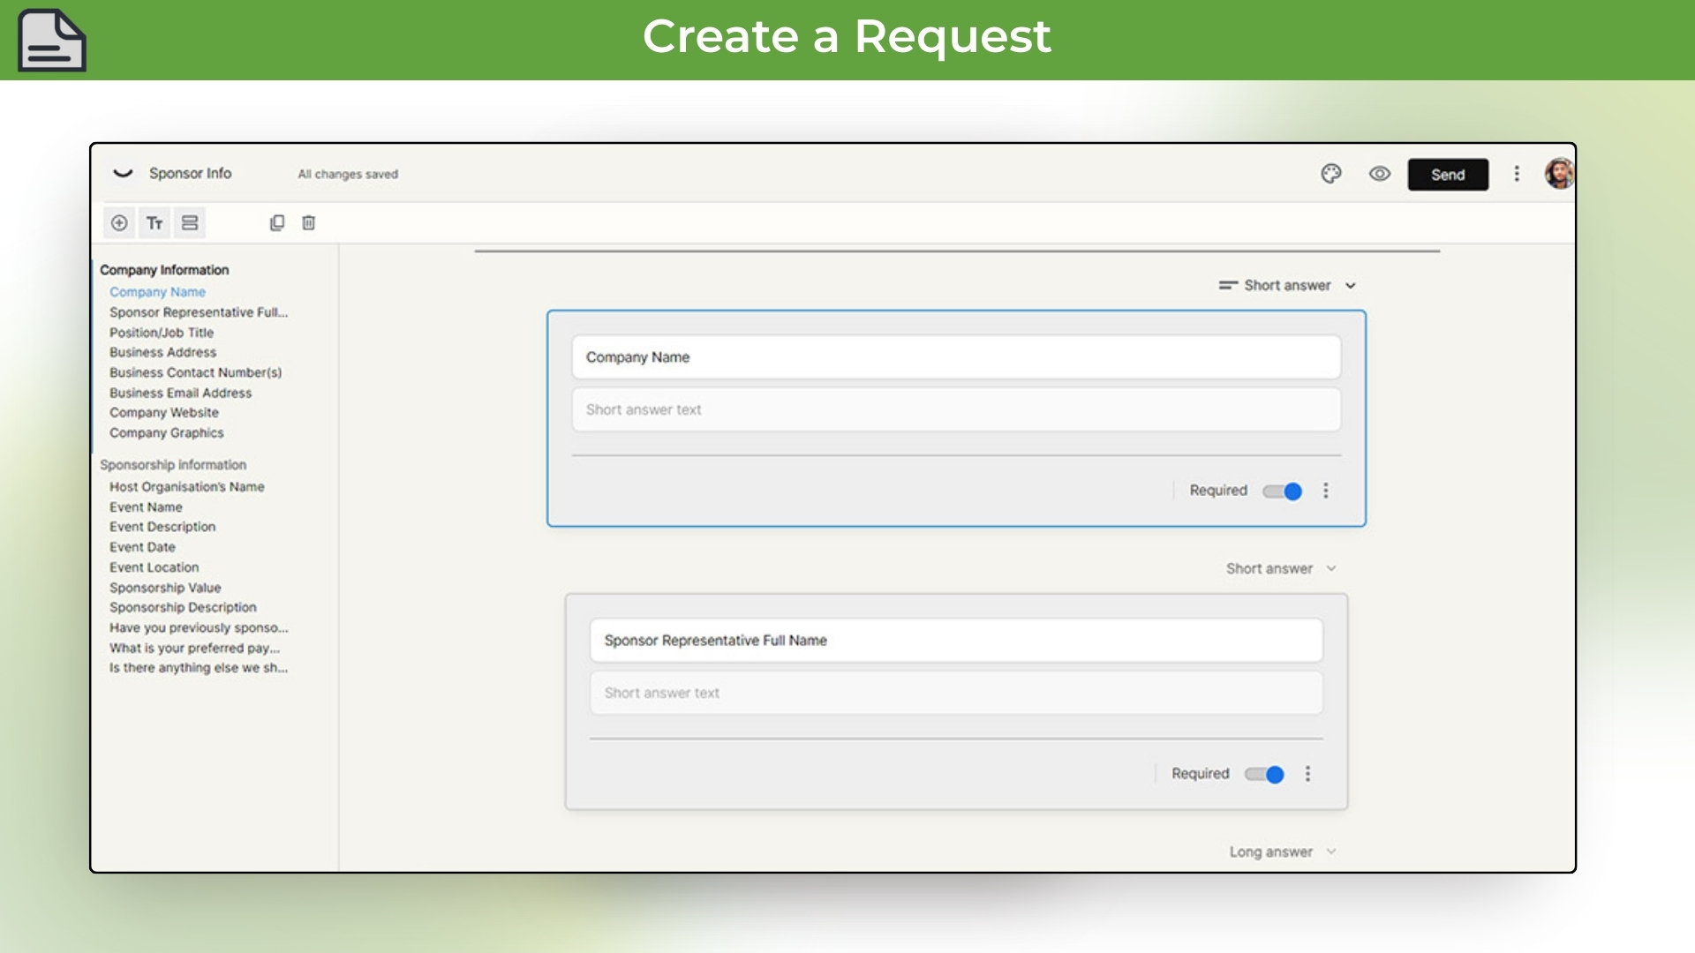Click the add question icon

119,222
